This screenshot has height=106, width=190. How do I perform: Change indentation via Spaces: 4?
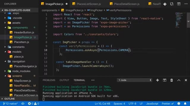pos(119,104)
